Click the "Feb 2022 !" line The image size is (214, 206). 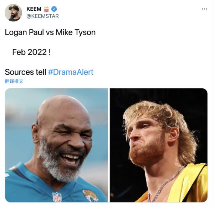pyautogui.click(x=31, y=52)
